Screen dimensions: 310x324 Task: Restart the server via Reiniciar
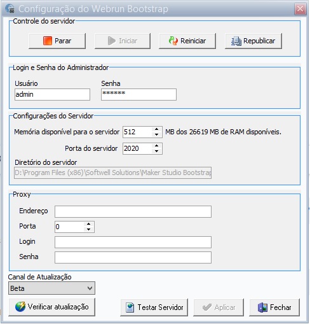[187, 41]
